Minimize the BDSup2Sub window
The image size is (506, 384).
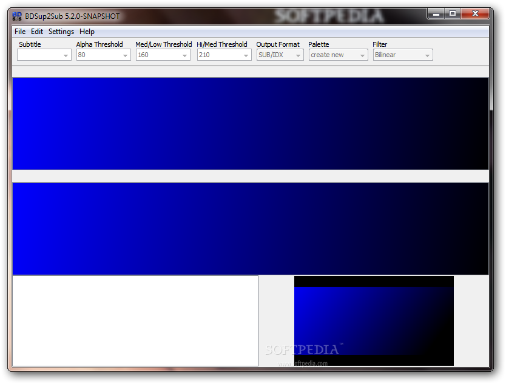(x=436, y=13)
